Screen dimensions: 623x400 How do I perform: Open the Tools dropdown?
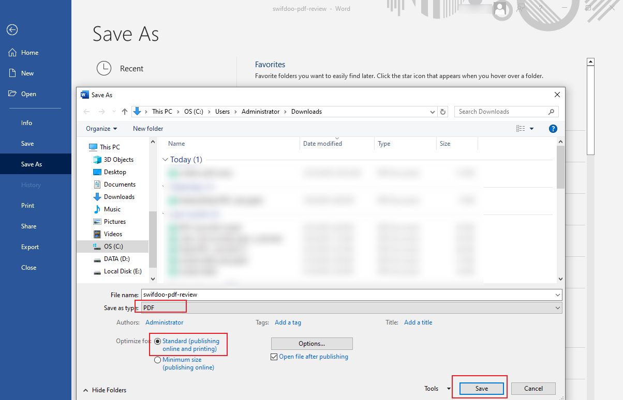(x=436, y=388)
